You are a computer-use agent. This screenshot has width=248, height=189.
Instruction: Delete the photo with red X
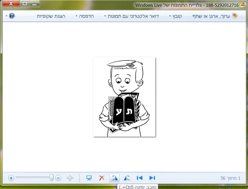point(102,178)
